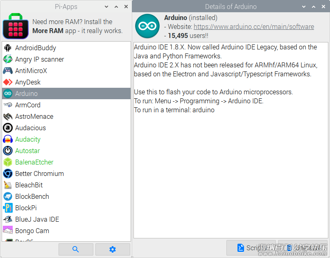Screen dimensions: 330x258
Task: Open Details of Arduino window menu chevron
Action: point(304,7)
